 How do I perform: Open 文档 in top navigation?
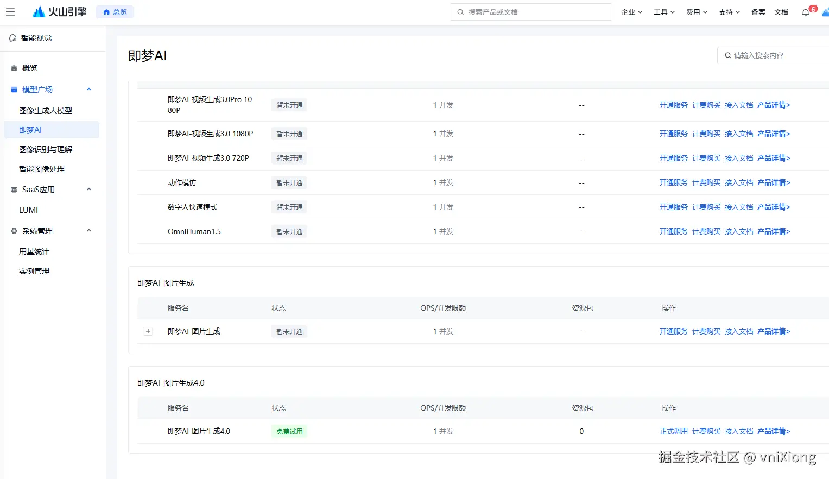click(781, 12)
